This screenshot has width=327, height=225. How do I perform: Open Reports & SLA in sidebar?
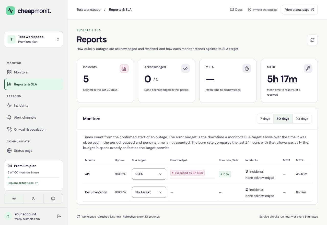(x=33, y=84)
